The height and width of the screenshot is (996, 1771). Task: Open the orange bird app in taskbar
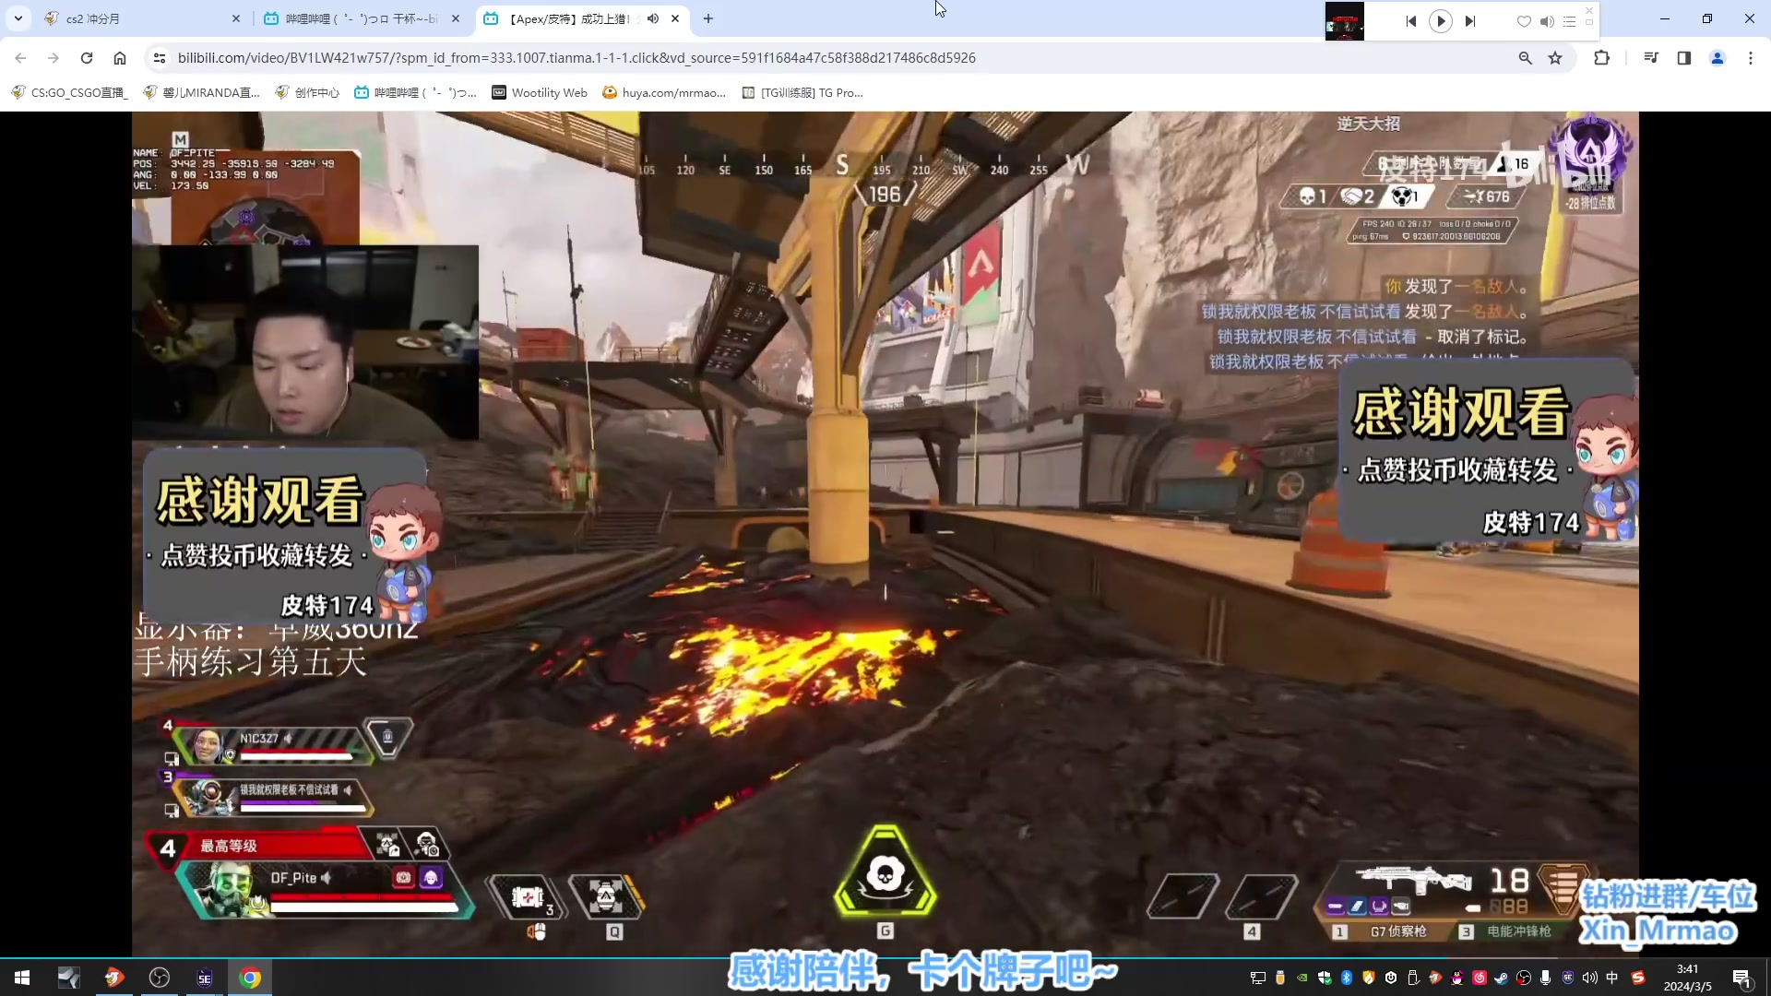[x=114, y=978]
